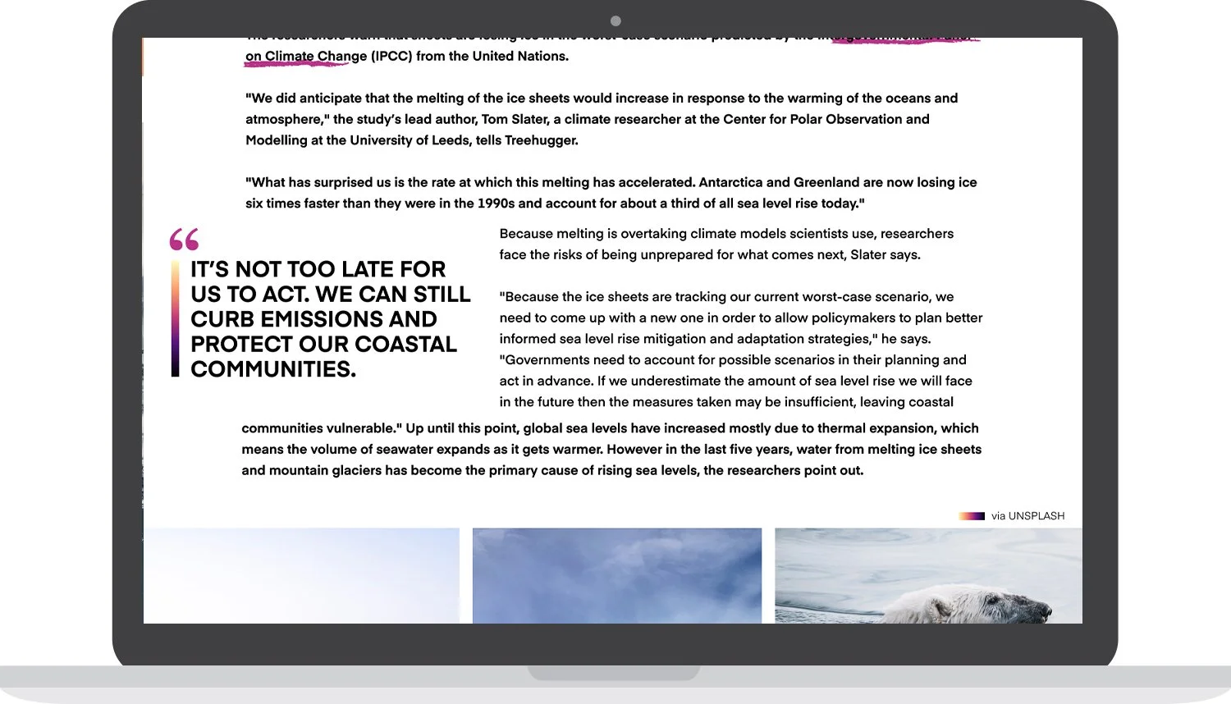The width and height of the screenshot is (1231, 704).
Task: Select the pale sky photo thumbnail
Action: click(302, 575)
